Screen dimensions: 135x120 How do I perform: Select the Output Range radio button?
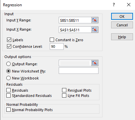pos(9,64)
